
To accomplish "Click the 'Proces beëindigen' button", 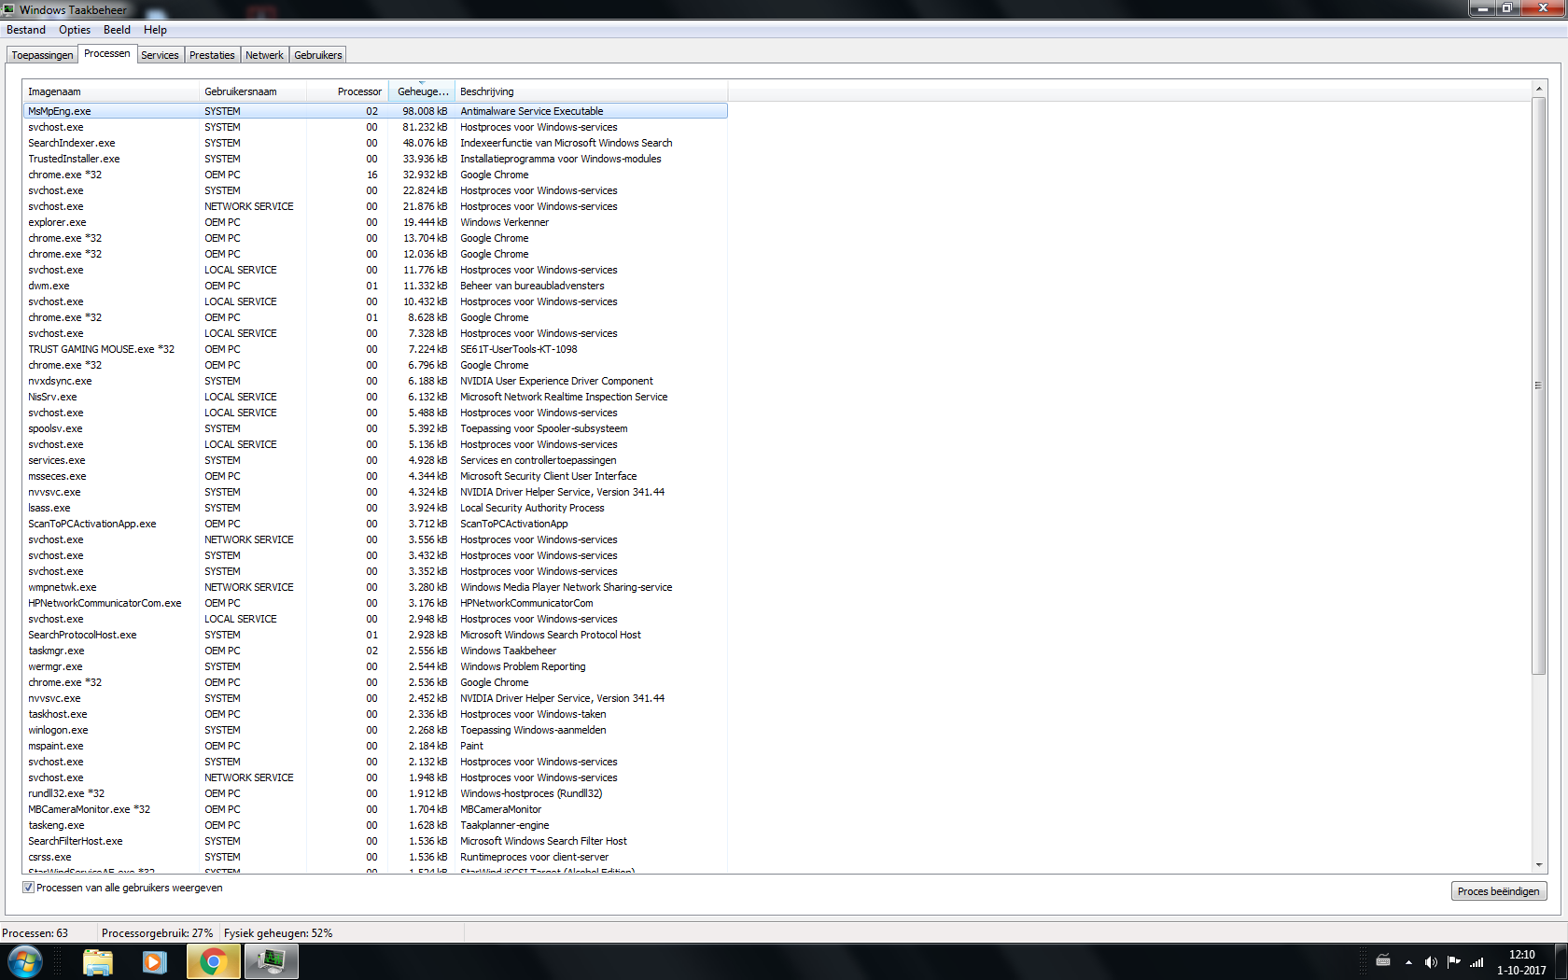I will [x=1498, y=891].
